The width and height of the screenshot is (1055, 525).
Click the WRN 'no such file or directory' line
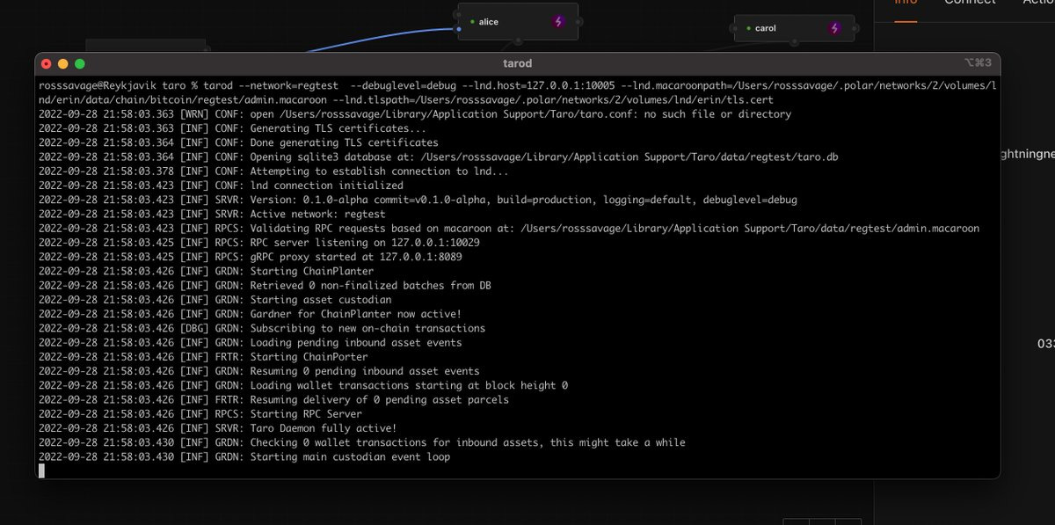(x=415, y=114)
